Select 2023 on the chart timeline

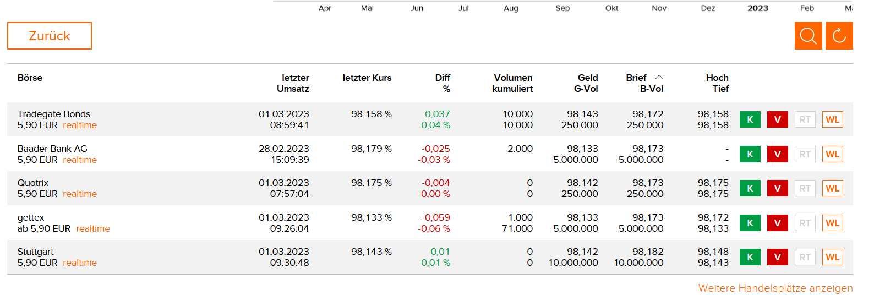pyautogui.click(x=757, y=8)
